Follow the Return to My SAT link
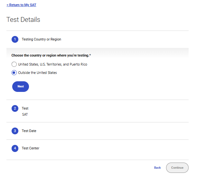This screenshot has height=178, width=206. click(21, 5)
